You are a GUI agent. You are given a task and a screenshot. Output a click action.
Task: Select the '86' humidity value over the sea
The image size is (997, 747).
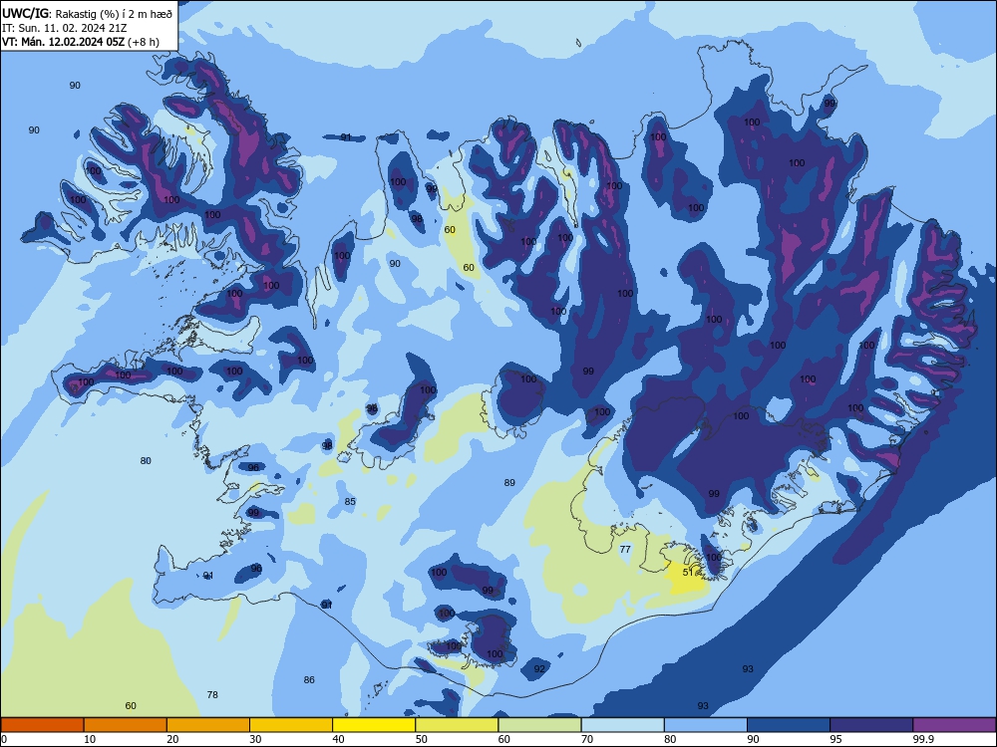(x=309, y=680)
